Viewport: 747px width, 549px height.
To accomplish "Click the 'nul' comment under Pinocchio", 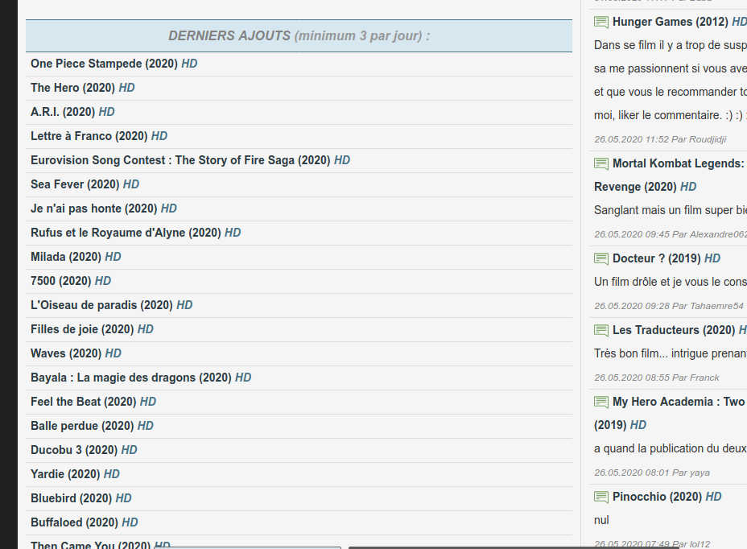I will click(601, 520).
